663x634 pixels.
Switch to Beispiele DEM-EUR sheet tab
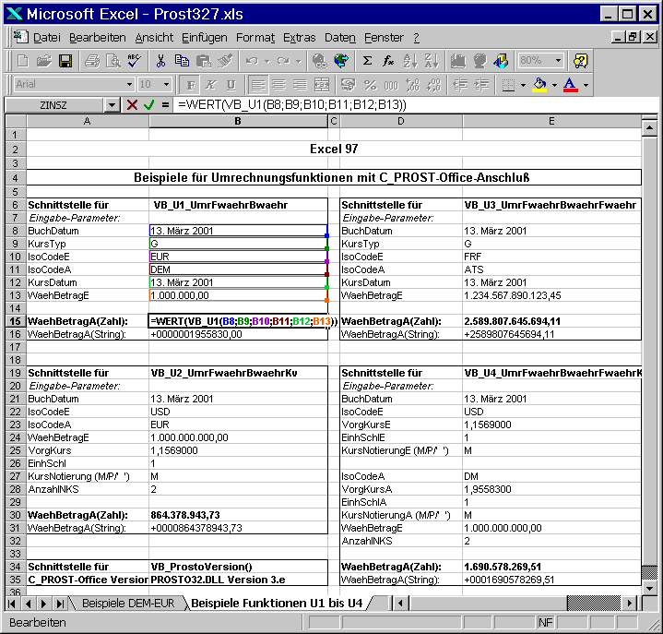128,604
